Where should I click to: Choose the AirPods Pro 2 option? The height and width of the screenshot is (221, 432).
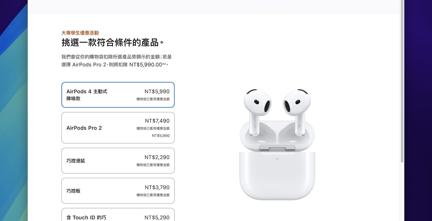[x=118, y=128]
